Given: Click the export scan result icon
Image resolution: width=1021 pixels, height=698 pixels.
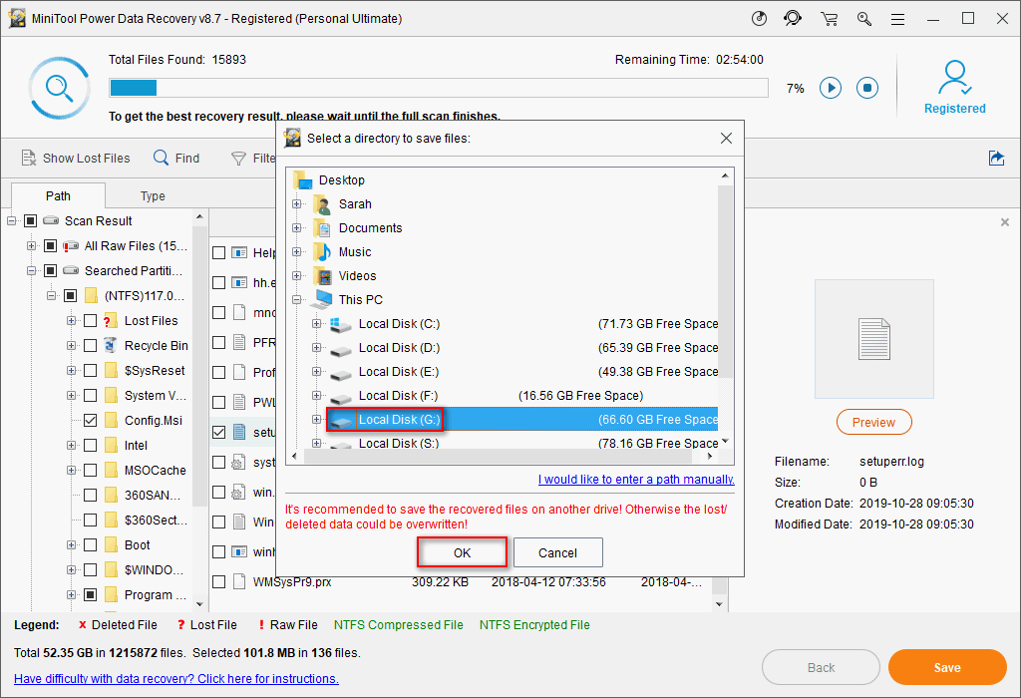Looking at the screenshot, I should point(996,158).
